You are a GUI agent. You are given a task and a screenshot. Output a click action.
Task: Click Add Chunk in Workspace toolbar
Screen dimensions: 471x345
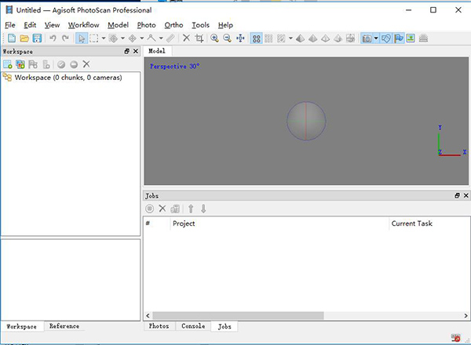click(x=8, y=64)
